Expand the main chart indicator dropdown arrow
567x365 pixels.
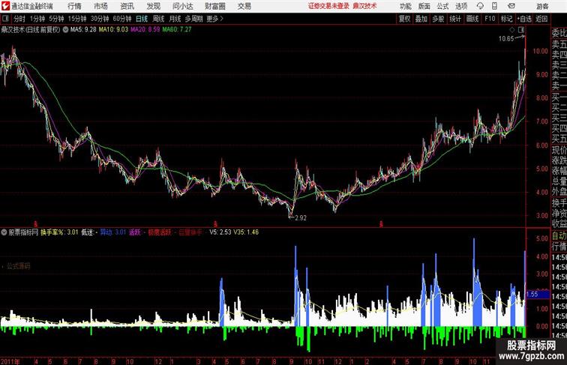click(65, 30)
